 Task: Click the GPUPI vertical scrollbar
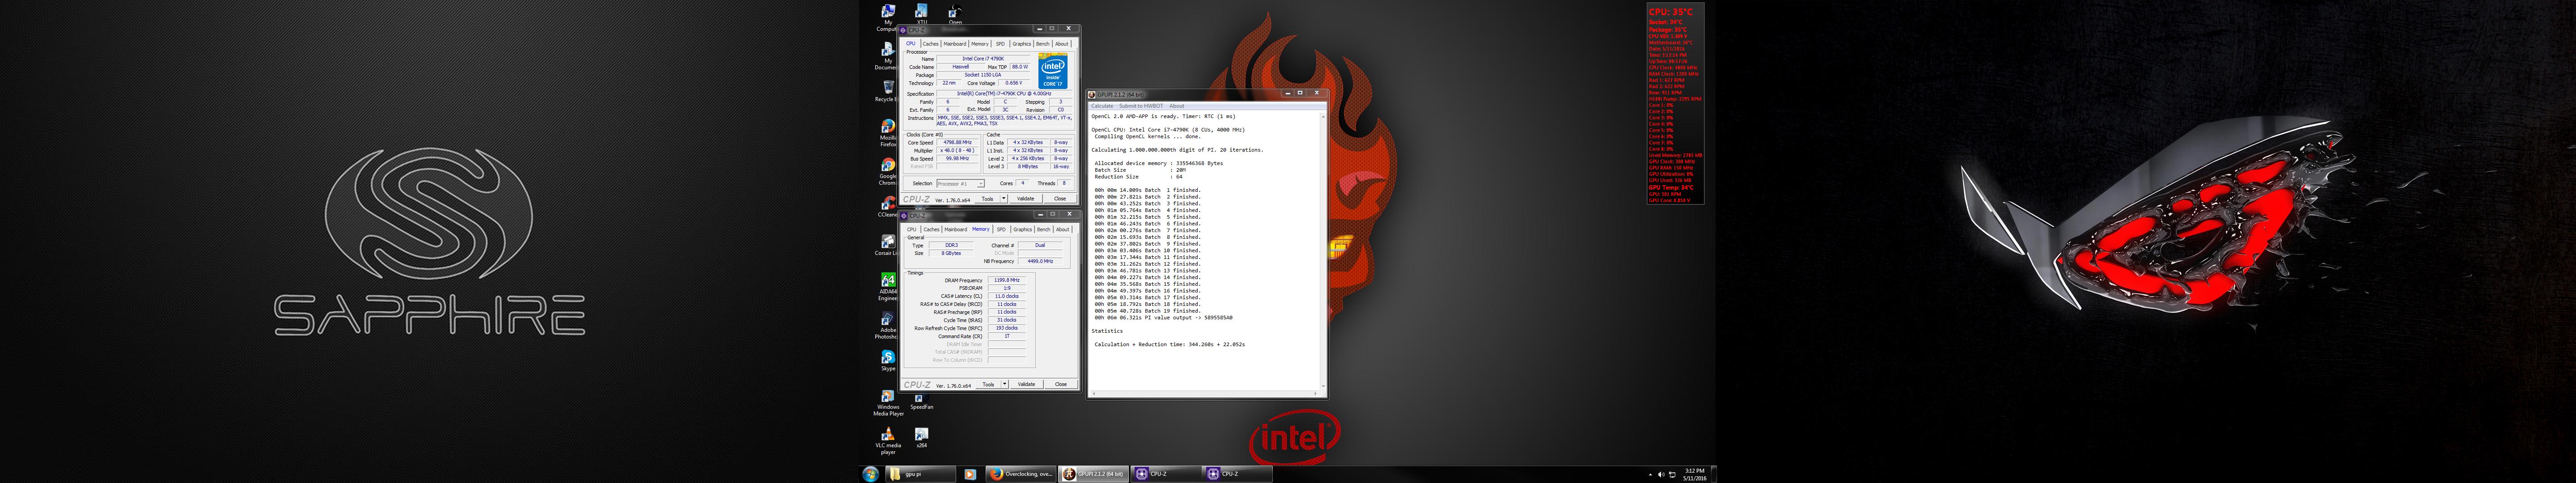point(1323,251)
